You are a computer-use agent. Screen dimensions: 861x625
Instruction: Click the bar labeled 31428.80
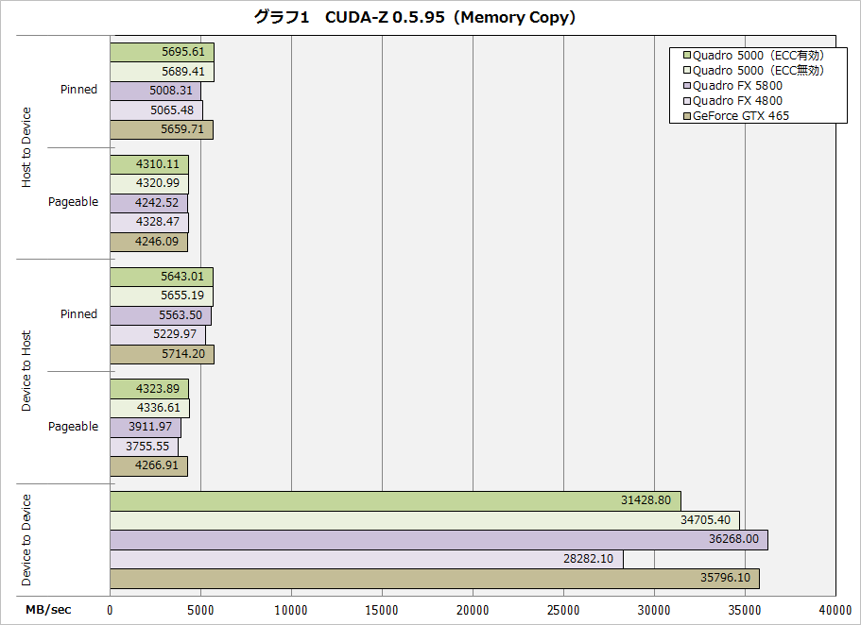(395, 501)
